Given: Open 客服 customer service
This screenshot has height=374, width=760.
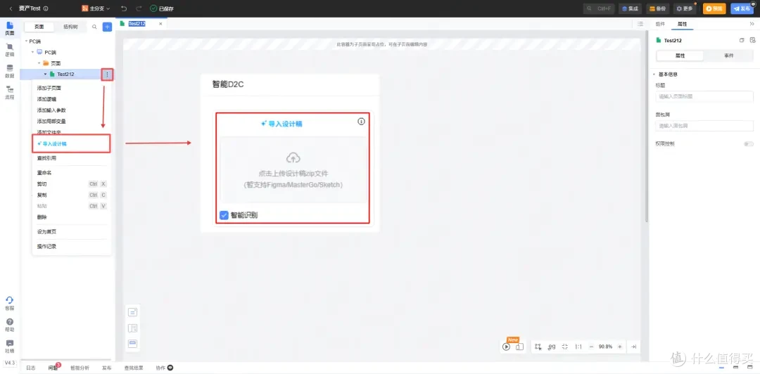Looking at the screenshot, I should pos(10,303).
